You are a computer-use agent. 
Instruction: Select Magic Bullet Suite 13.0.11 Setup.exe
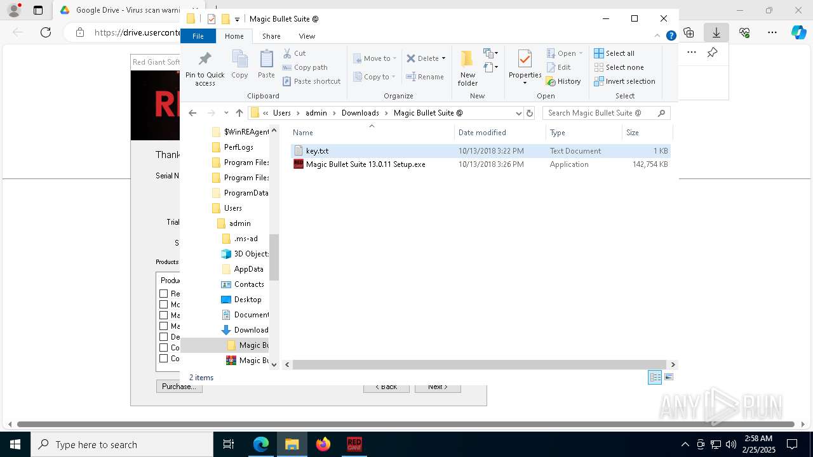tap(480, 164)
